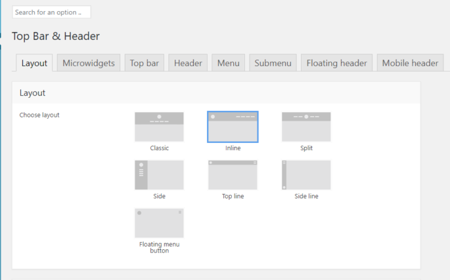
Task: Pick the Floating menu button layout thumbnail
Action: point(159,223)
